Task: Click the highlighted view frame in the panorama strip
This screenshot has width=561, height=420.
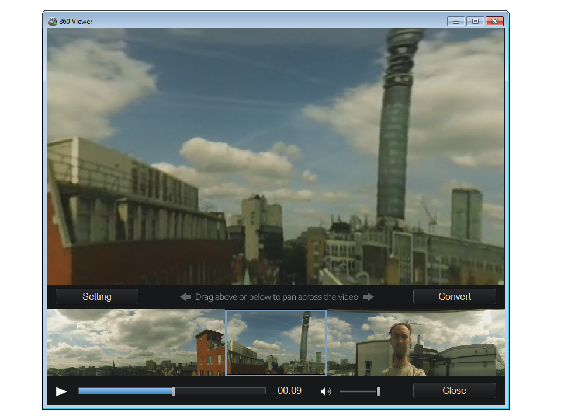Action: click(x=276, y=342)
